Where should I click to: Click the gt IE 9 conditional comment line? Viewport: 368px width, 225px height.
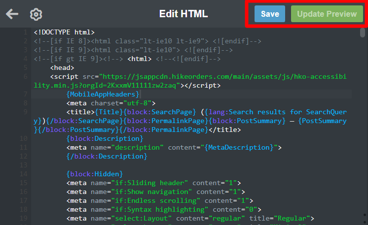pyautogui.click(x=127, y=59)
